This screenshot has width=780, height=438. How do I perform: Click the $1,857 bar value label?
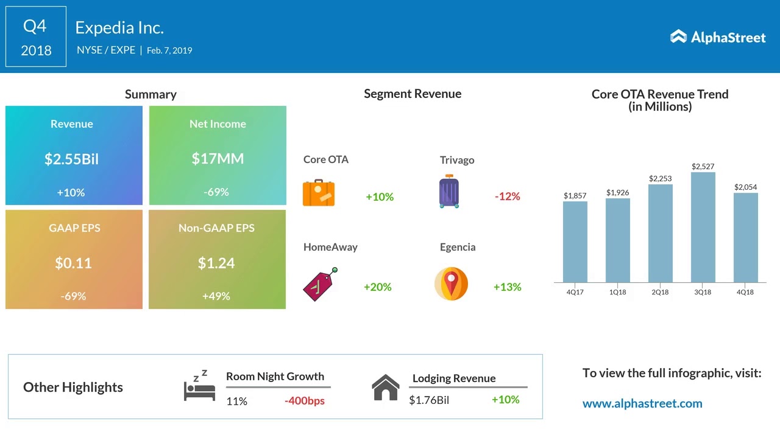coord(575,195)
